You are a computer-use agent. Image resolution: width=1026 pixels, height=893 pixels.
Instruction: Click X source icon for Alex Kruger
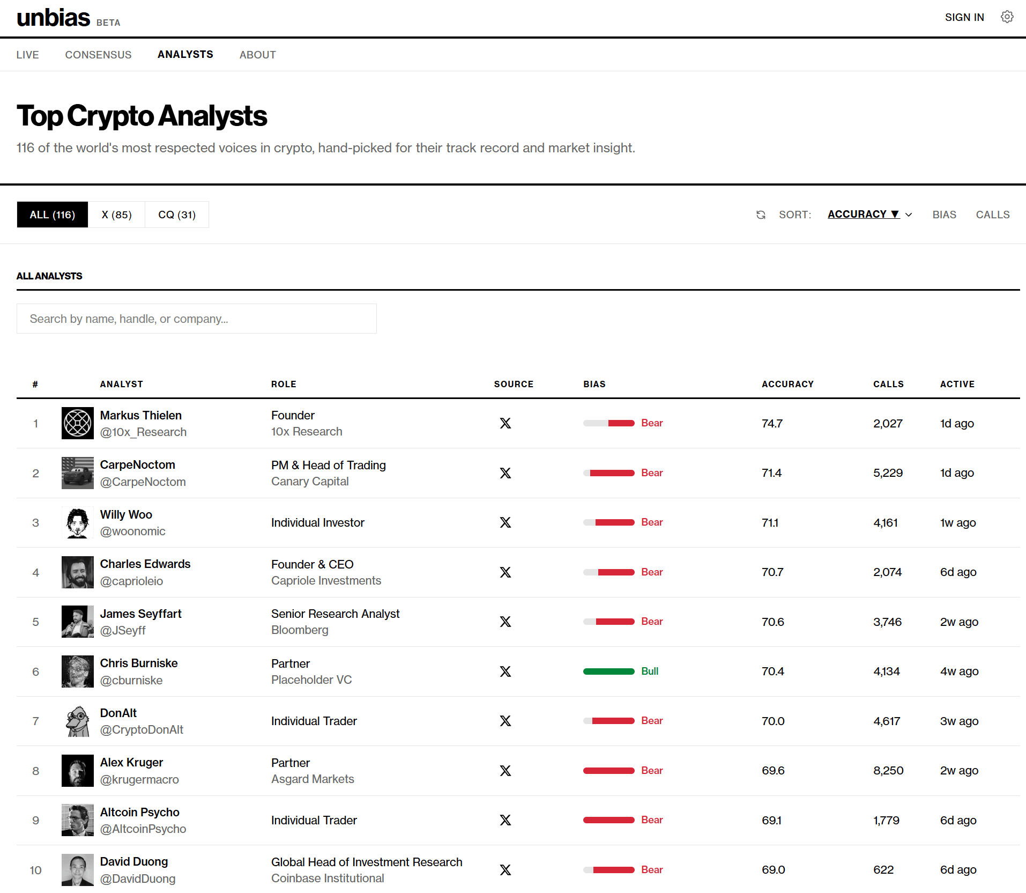[505, 771]
